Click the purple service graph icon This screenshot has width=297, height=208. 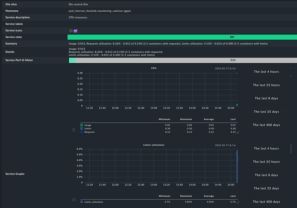(x=76, y=31)
